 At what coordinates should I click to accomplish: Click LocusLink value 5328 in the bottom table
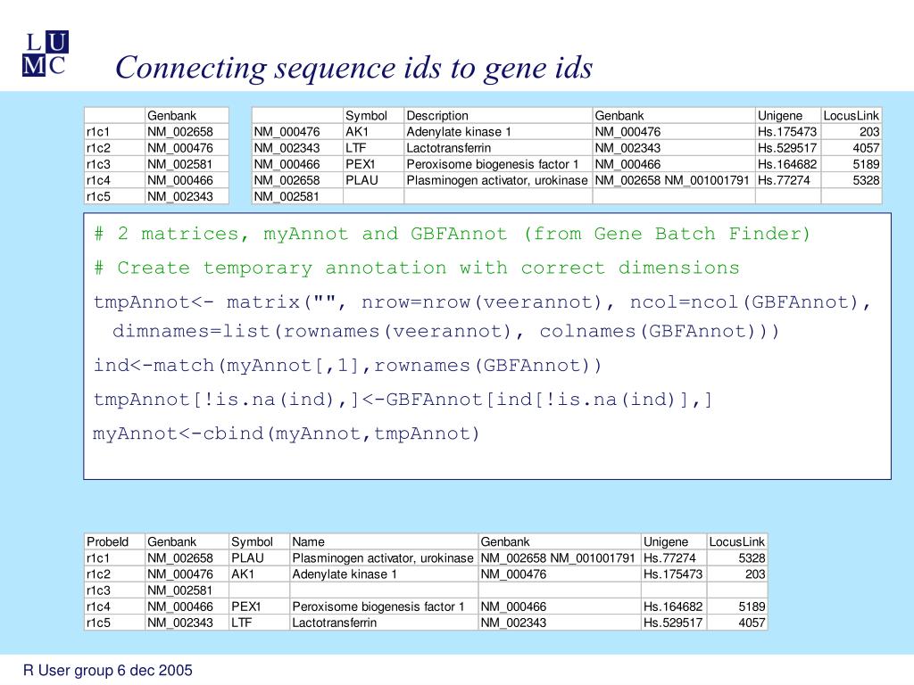click(x=752, y=558)
